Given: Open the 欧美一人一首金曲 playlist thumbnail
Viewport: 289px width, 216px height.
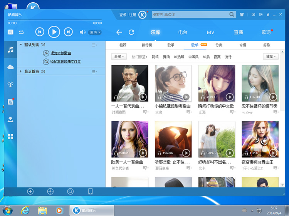Looking at the screenshot, I should coord(129,139).
